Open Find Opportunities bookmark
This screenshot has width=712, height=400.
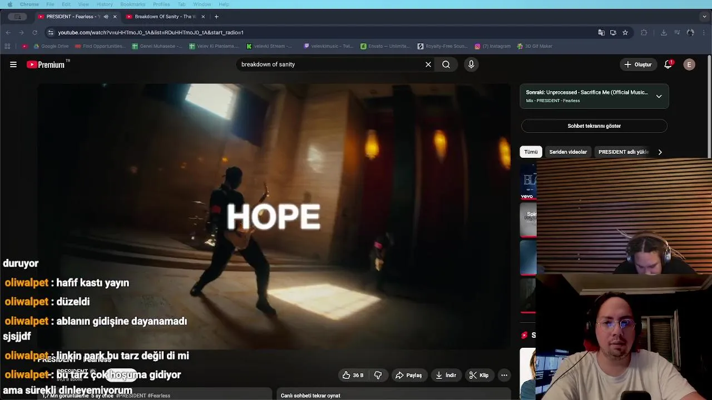click(x=101, y=46)
